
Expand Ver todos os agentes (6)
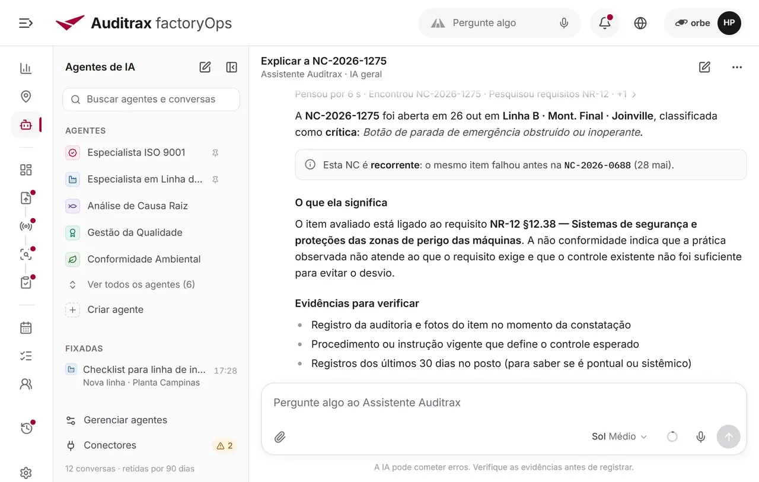point(151,285)
